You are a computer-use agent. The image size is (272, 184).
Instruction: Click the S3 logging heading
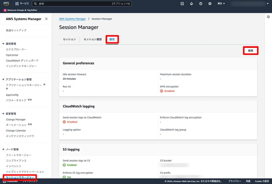tap(71, 150)
